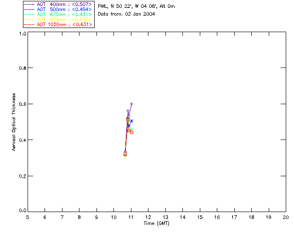Click x-axis tick label 18
Image resolution: width=294 pixels, height=235 pixels.
click(x=252, y=217)
